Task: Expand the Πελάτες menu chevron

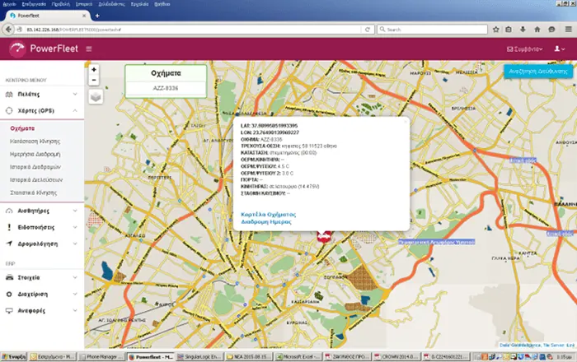Action: click(x=75, y=95)
